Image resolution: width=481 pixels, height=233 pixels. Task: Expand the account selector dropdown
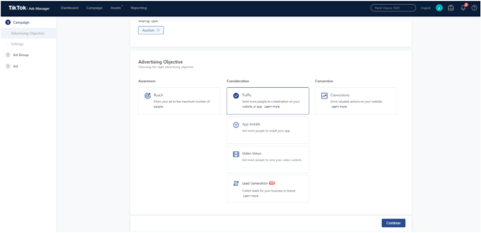click(x=393, y=8)
